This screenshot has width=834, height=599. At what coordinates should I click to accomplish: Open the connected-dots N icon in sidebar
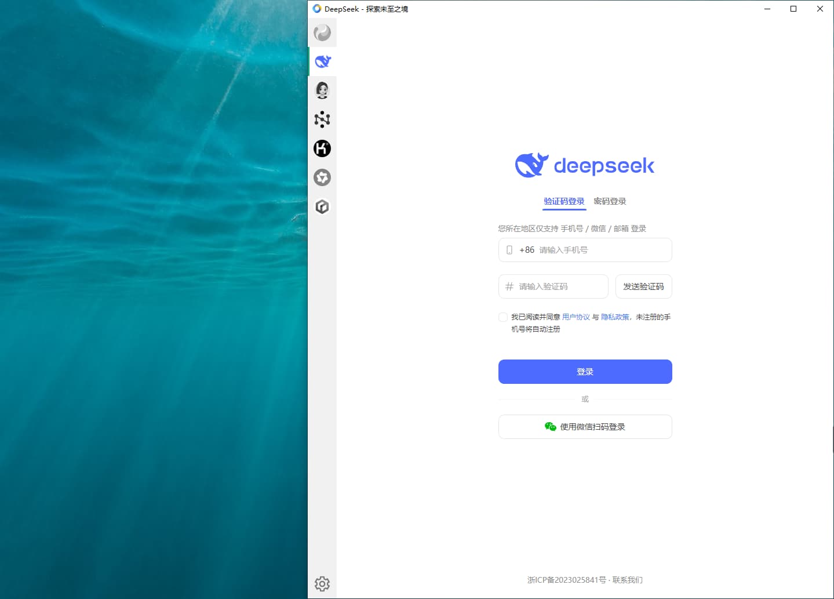coord(322,119)
